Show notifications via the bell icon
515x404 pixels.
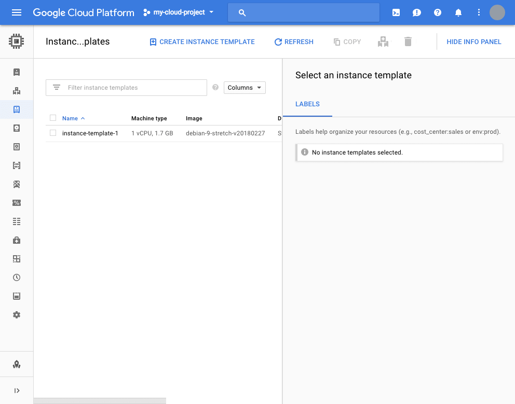(x=458, y=12)
